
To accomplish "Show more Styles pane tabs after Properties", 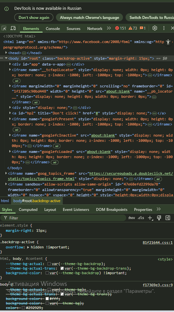I will (158, 209).
